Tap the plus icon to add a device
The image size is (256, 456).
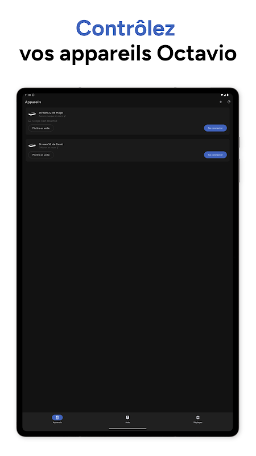[x=221, y=102]
